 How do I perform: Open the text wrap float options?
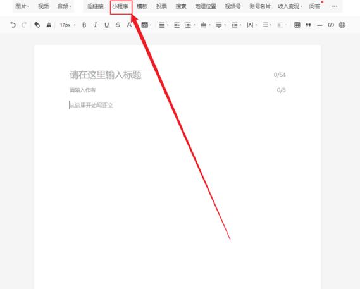pyautogui.click(x=282, y=25)
